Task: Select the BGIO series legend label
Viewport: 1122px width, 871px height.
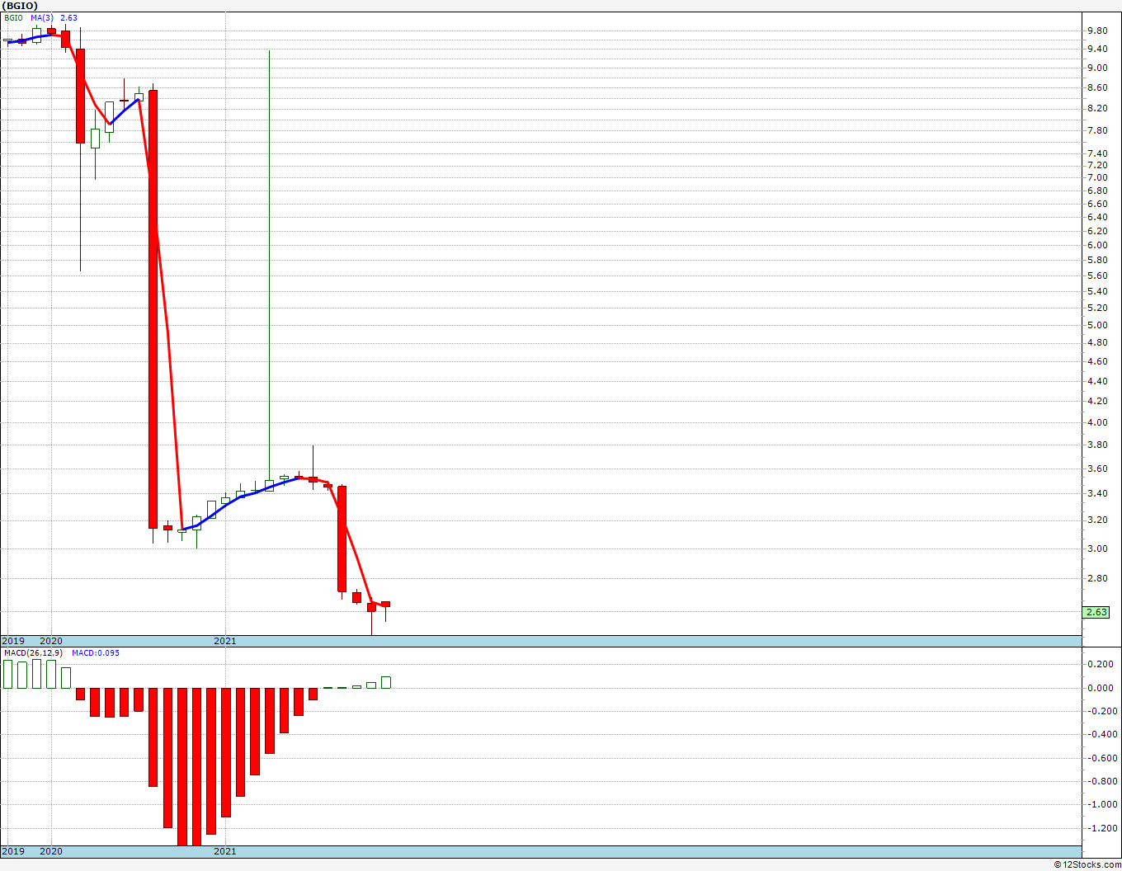Action: click(14, 17)
